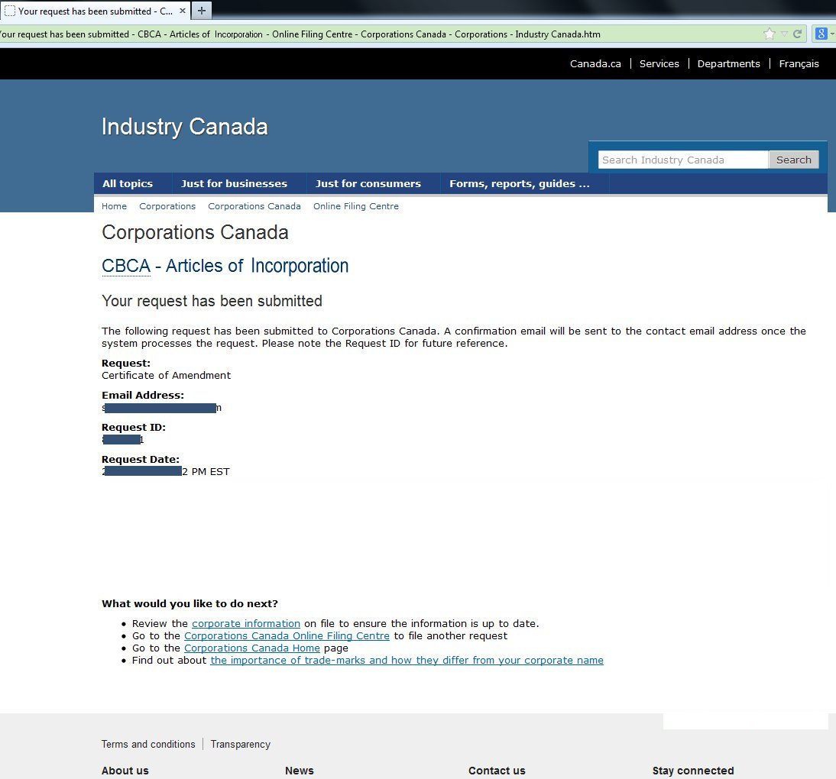Switch the site language to Français
836x779 pixels.
point(799,63)
